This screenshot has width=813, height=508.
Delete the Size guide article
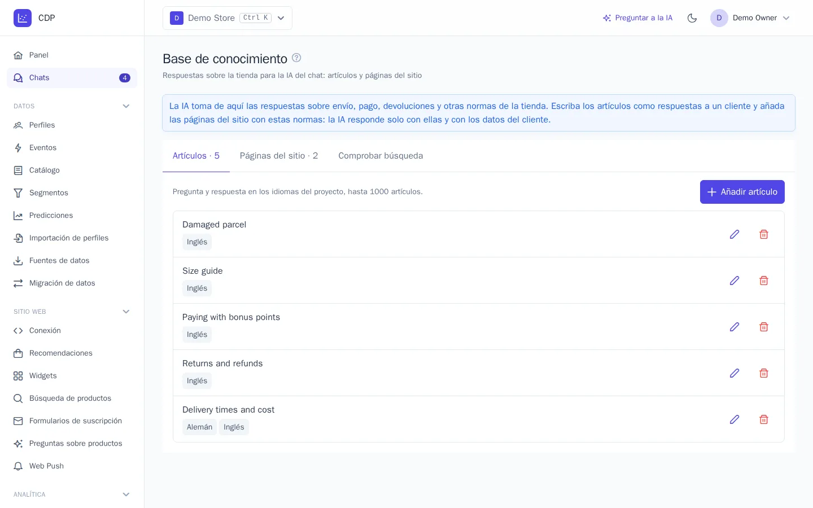click(764, 281)
